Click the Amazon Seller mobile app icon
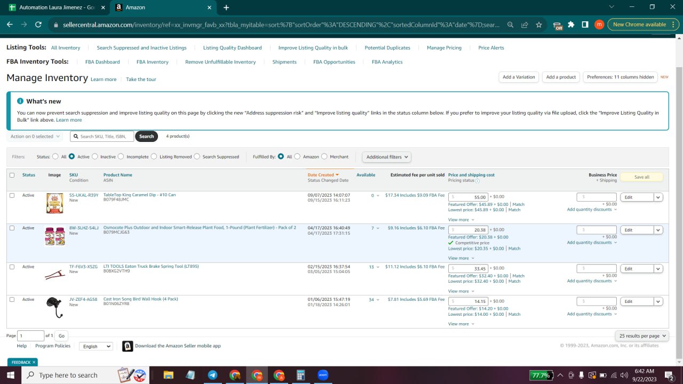Viewport: 683px width, 384px height. point(128,346)
